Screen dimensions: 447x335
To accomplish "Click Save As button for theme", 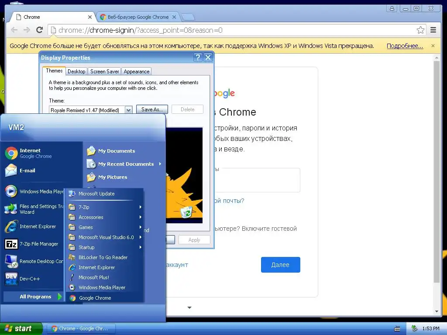I will (152, 109).
